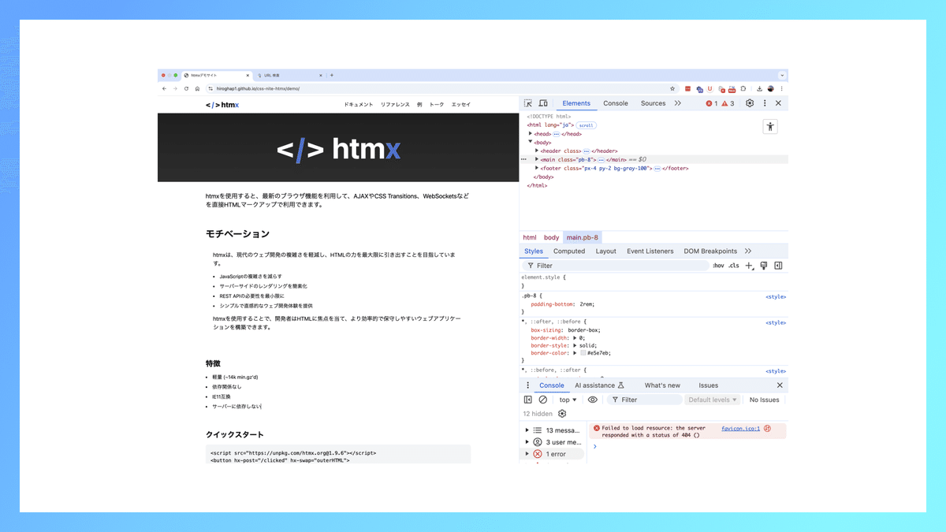The height and width of the screenshot is (532, 946).
Task: Click the ドキュメント navigation link
Action: point(359,104)
